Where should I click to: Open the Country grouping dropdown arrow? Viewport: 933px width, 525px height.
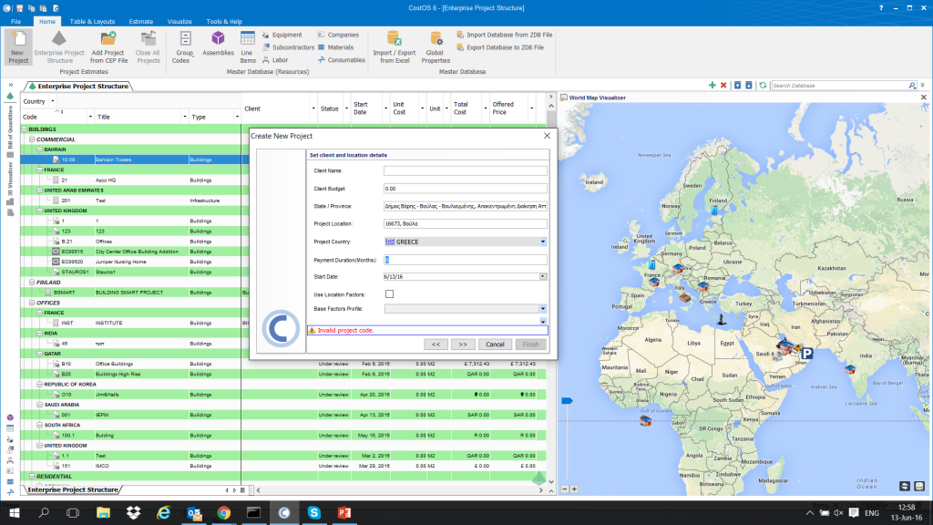click(x=52, y=101)
